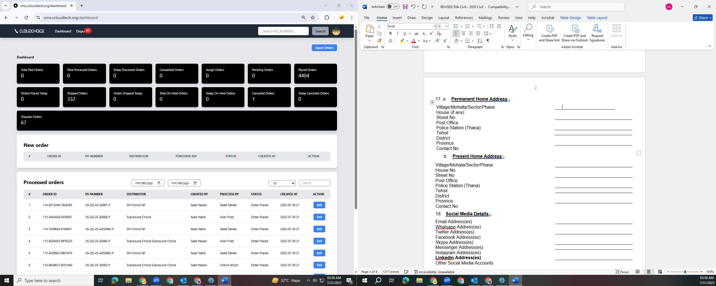Justify paragraph text in Word
Screen dimensions: 716x286
[x=478, y=34]
